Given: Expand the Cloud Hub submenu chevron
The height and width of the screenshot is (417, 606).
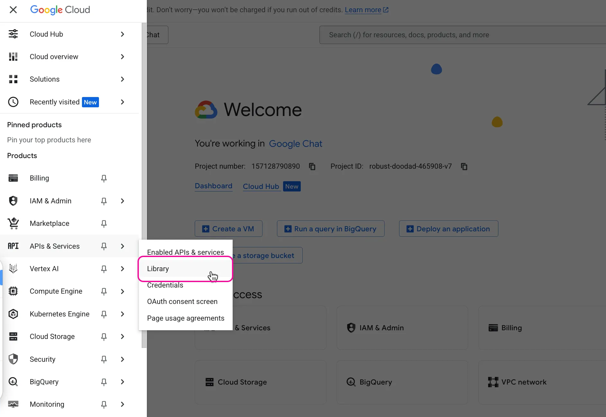Looking at the screenshot, I should pos(122,34).
